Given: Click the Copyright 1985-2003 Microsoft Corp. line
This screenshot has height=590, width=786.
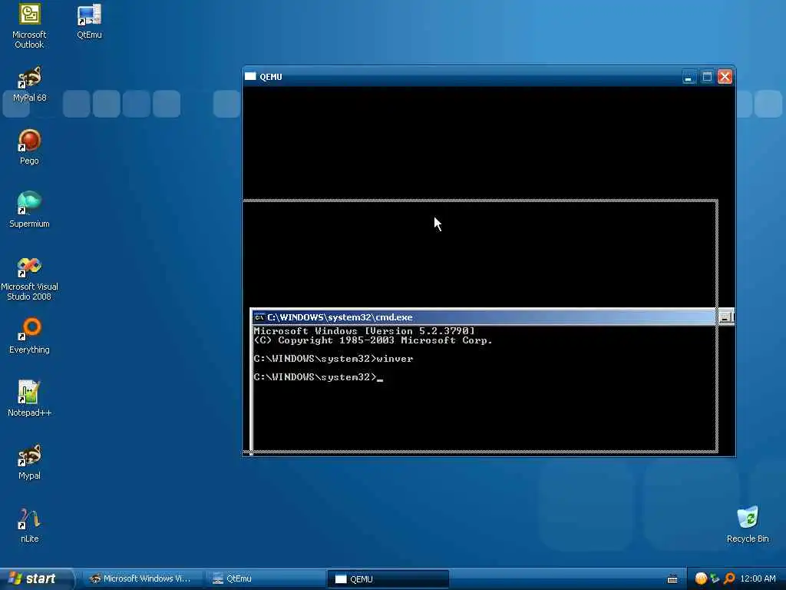Looking at the screenshot, I should (373, 340).
